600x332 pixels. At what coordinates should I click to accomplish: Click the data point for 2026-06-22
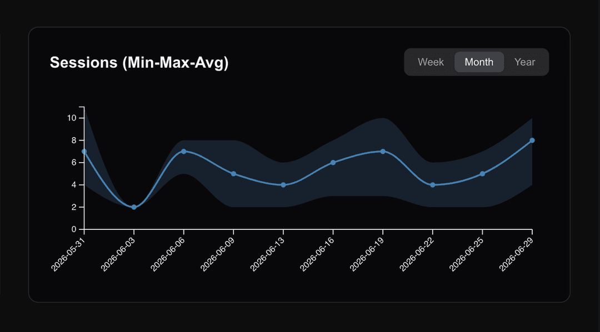click(432, 185)
